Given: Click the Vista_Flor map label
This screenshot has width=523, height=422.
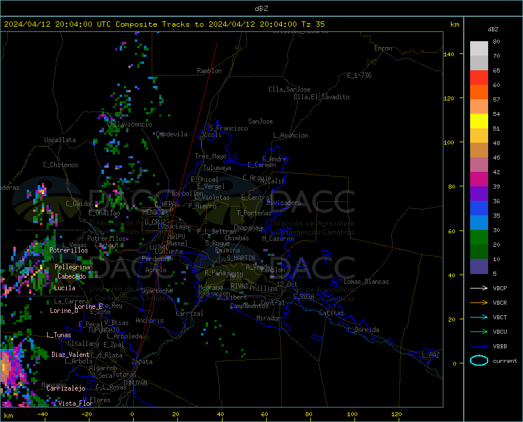Looking at the screenshot, I should (76, 403).
